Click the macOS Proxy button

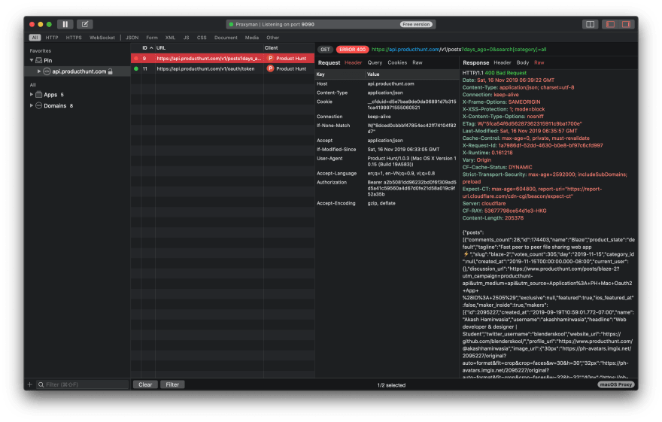(615, 384)
